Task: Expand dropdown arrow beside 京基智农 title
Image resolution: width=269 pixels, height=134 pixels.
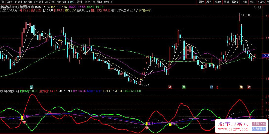Action: [33, 7]
